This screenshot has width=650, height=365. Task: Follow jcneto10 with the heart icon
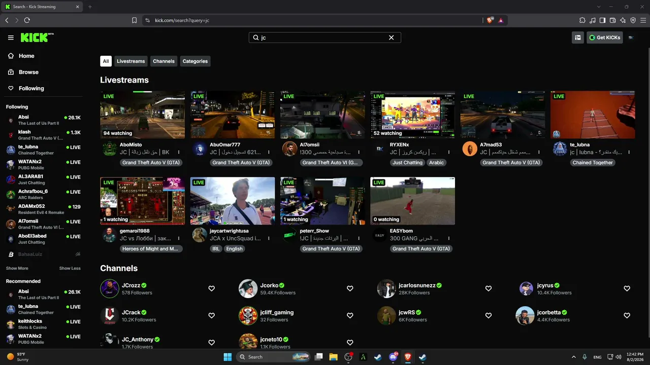click(350, 343)
